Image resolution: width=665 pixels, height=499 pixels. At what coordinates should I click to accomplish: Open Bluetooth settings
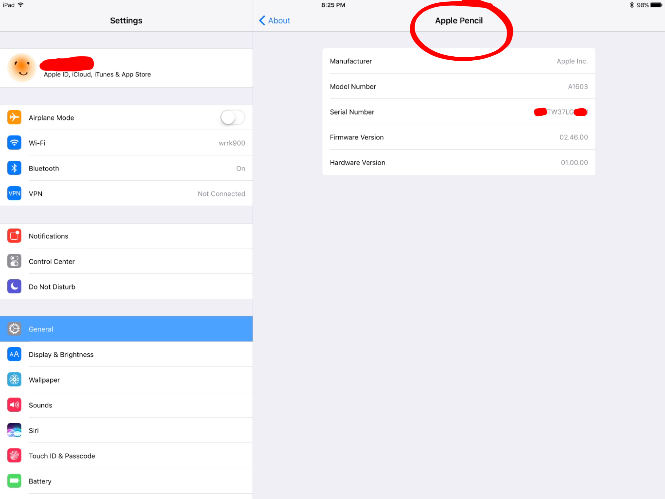[126, 168]
